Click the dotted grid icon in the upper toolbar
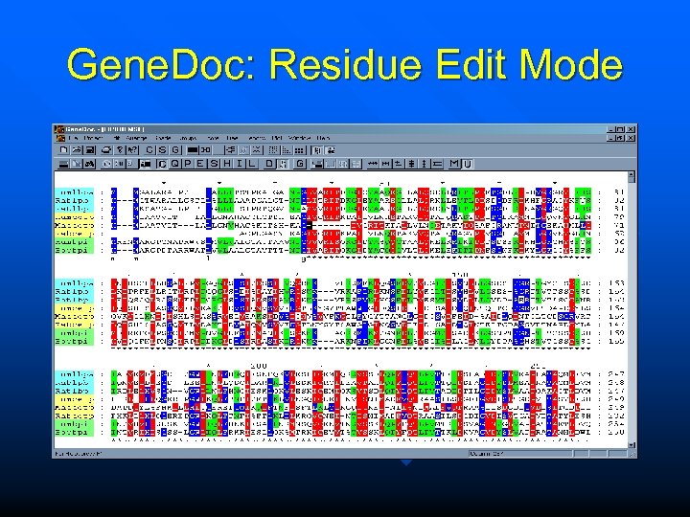This screenshot has height=517, width=690. 273,150
